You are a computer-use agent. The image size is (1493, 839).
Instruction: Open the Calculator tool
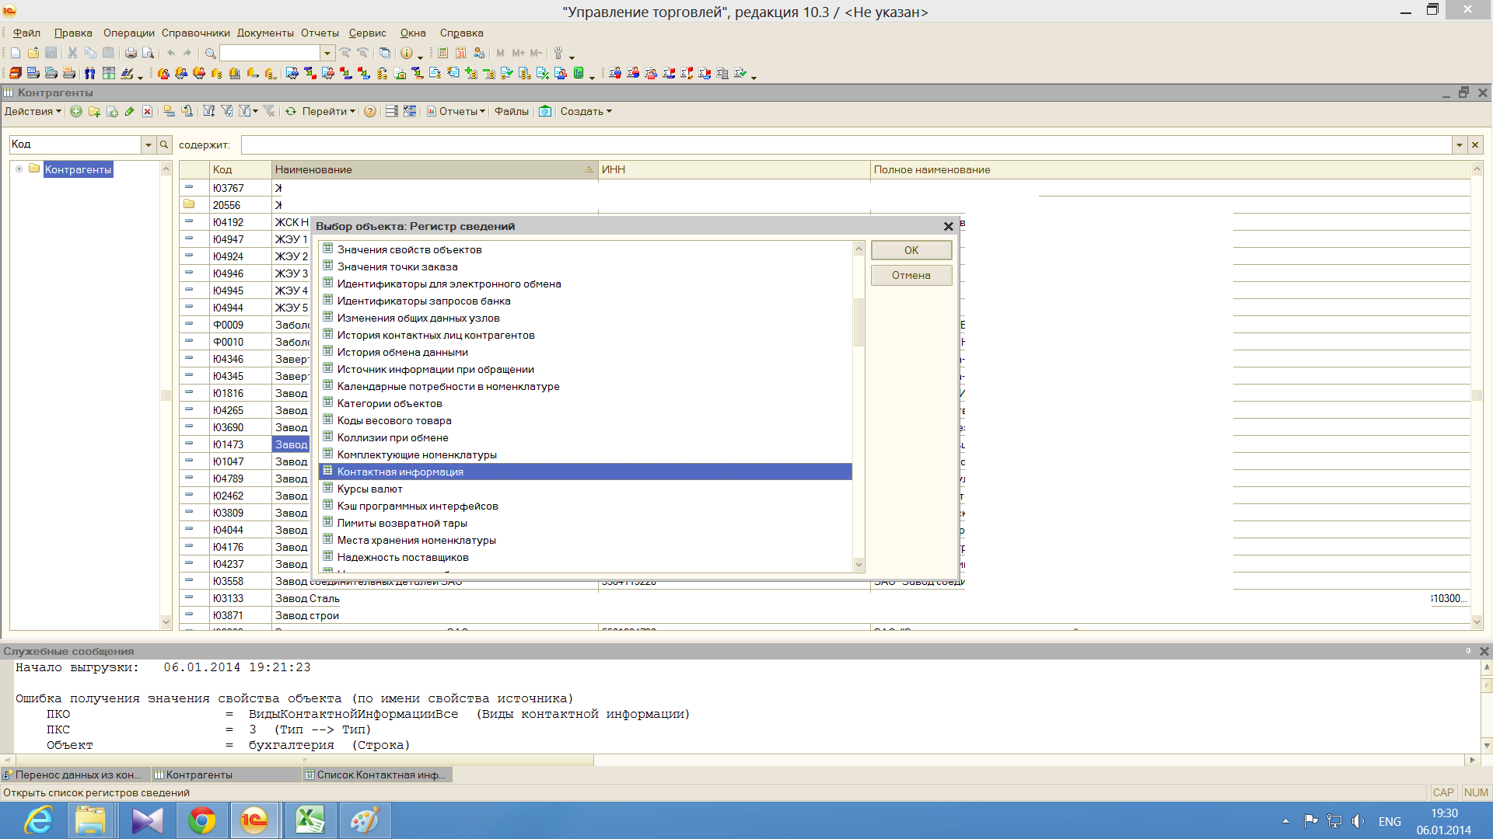coord(442,53)
